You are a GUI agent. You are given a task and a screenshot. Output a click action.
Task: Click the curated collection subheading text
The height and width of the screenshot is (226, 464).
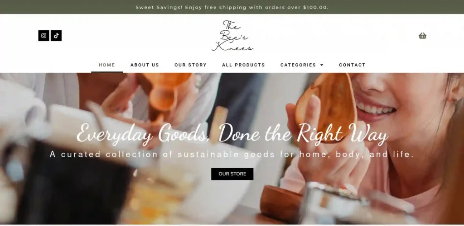[232, 154]
